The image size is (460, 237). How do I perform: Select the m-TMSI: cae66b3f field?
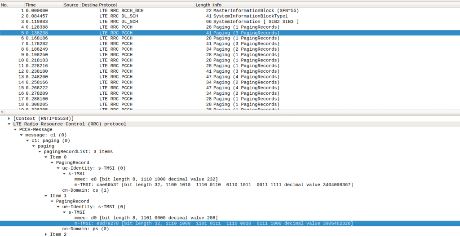pos(214,184)
